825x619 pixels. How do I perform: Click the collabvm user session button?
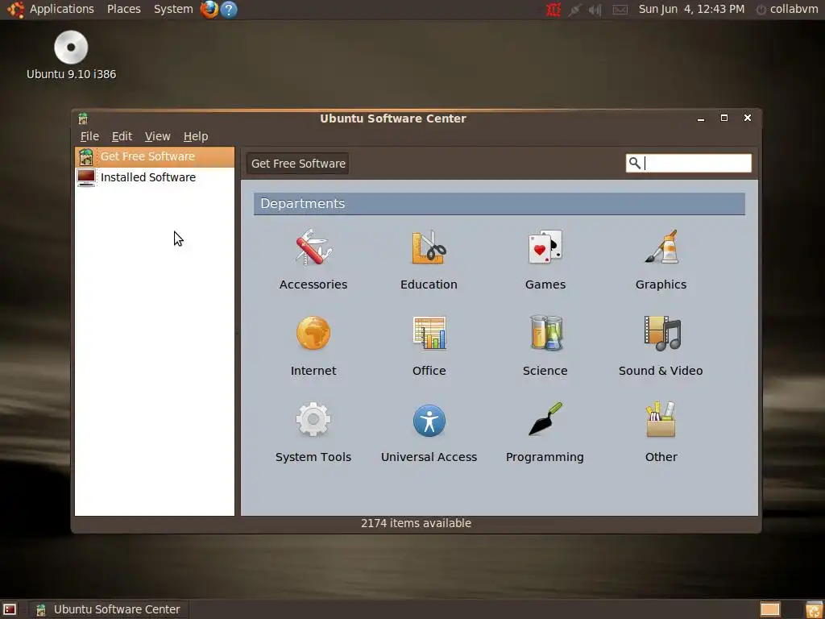[x=788, y=10]
